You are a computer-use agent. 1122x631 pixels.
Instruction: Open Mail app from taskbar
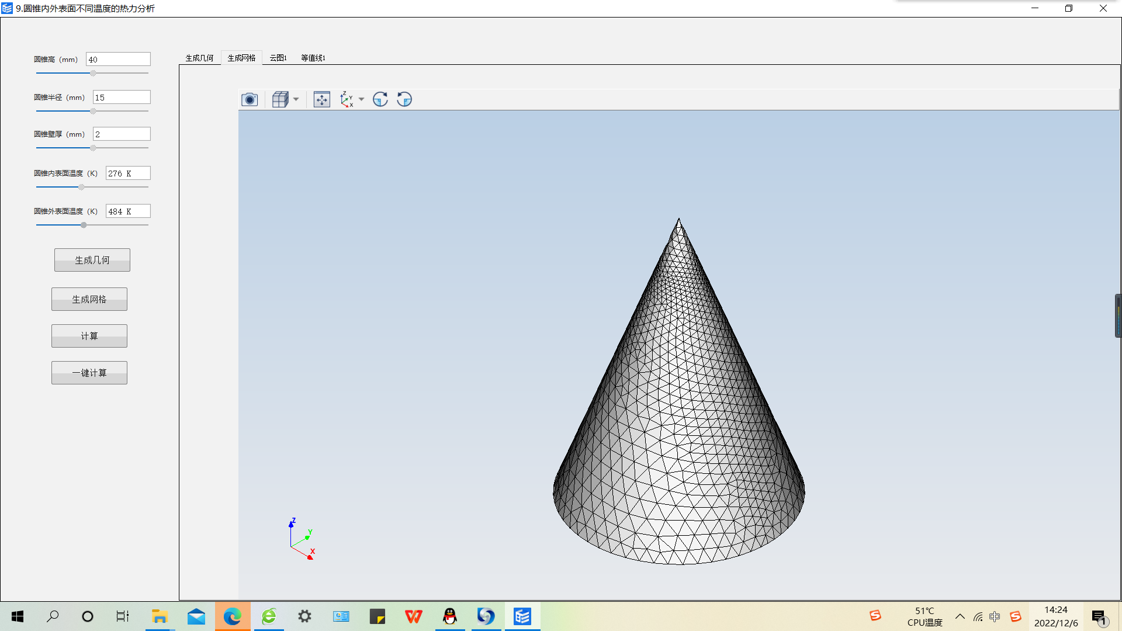(x=196, y=616)
